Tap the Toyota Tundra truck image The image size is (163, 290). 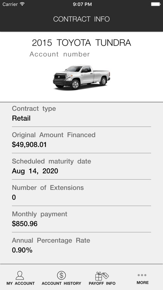[81, 77]
